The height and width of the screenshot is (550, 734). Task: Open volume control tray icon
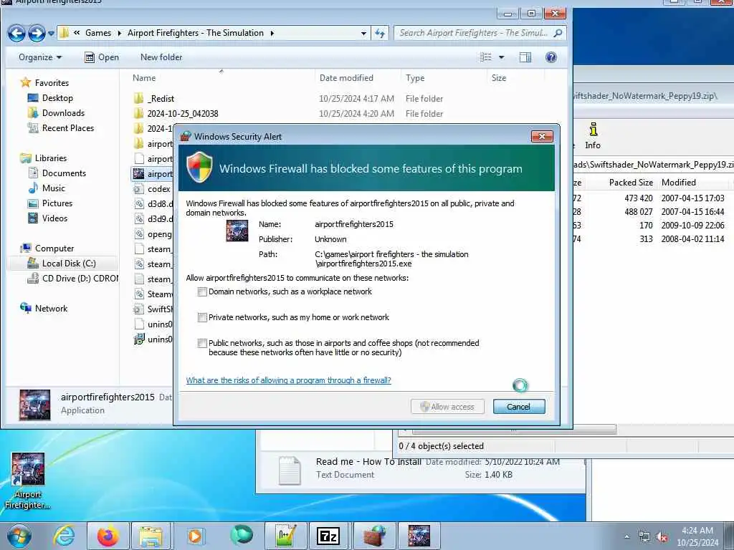661,537
